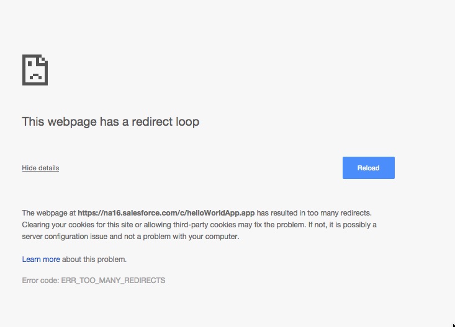Click the word 'loop' in the heading
This screenshot has height=327, width=455.
pos(187,122)
